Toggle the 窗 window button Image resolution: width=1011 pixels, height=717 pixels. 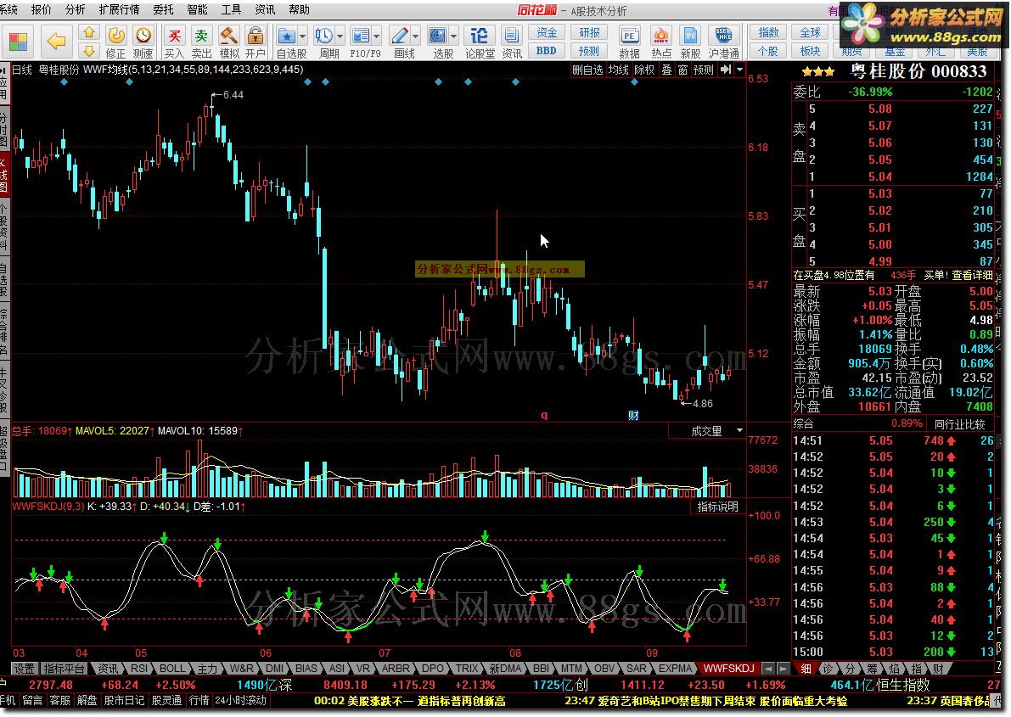(682, 70)
